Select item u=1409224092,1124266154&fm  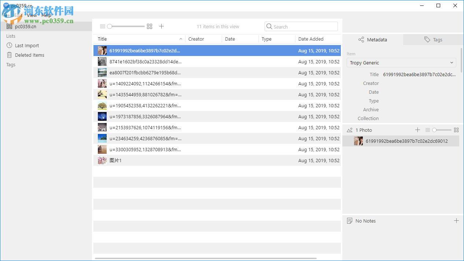tap(217, 83)
